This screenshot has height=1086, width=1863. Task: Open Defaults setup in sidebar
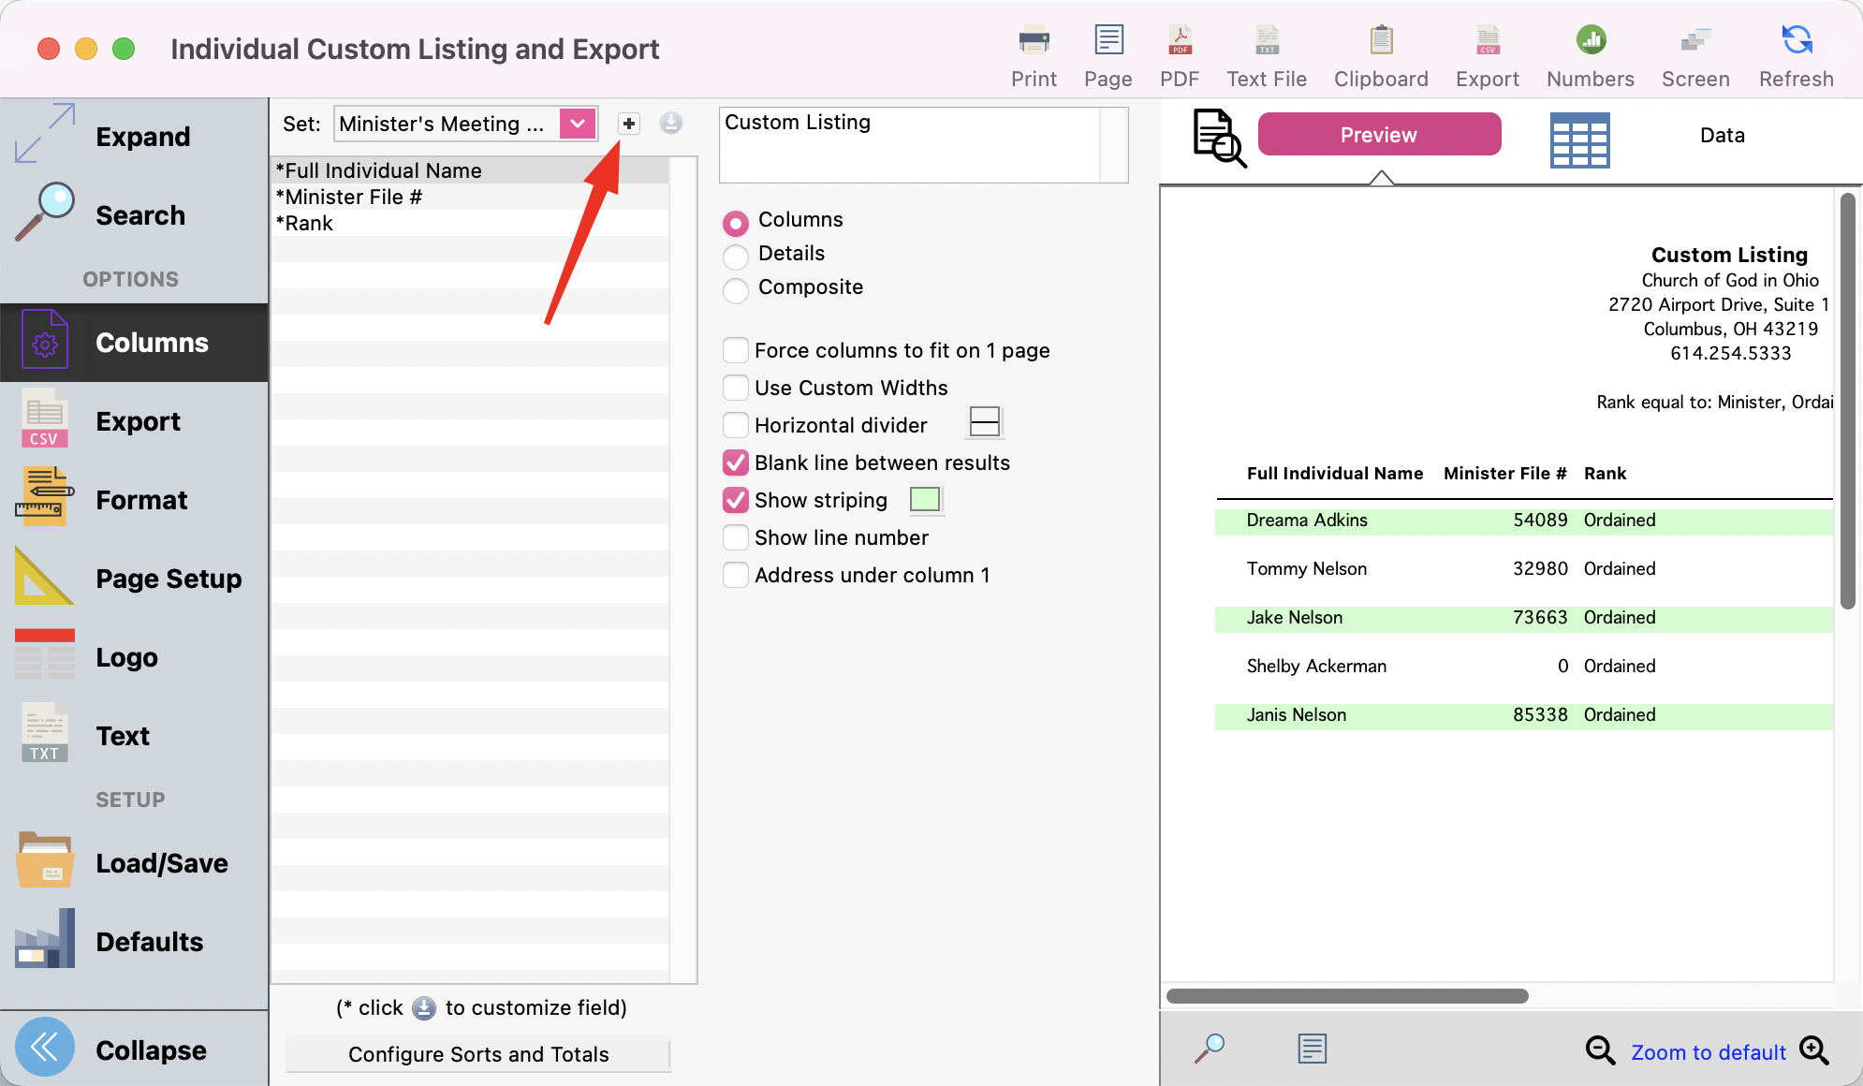[134, 942]
